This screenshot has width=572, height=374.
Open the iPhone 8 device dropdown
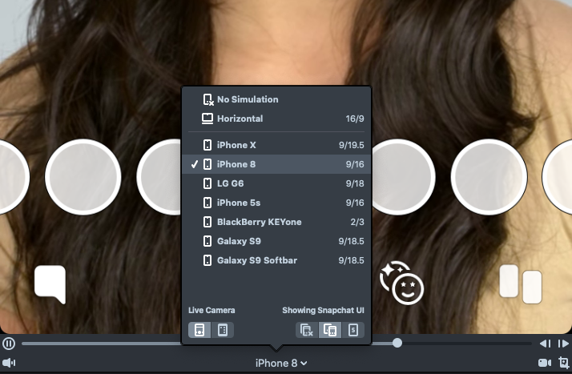281,363
